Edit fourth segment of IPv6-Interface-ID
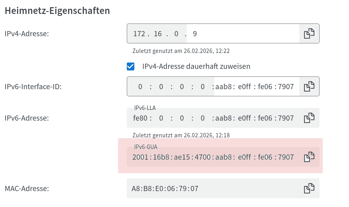349x207 pixels. pos(202,86)
